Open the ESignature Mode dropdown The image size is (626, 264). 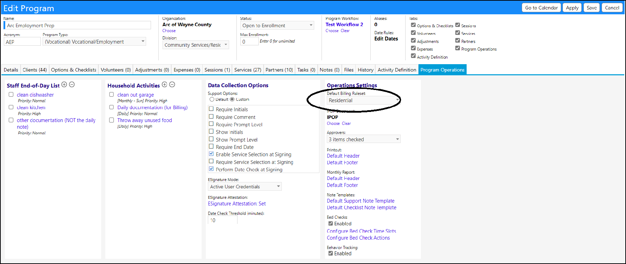pos(245,187)
